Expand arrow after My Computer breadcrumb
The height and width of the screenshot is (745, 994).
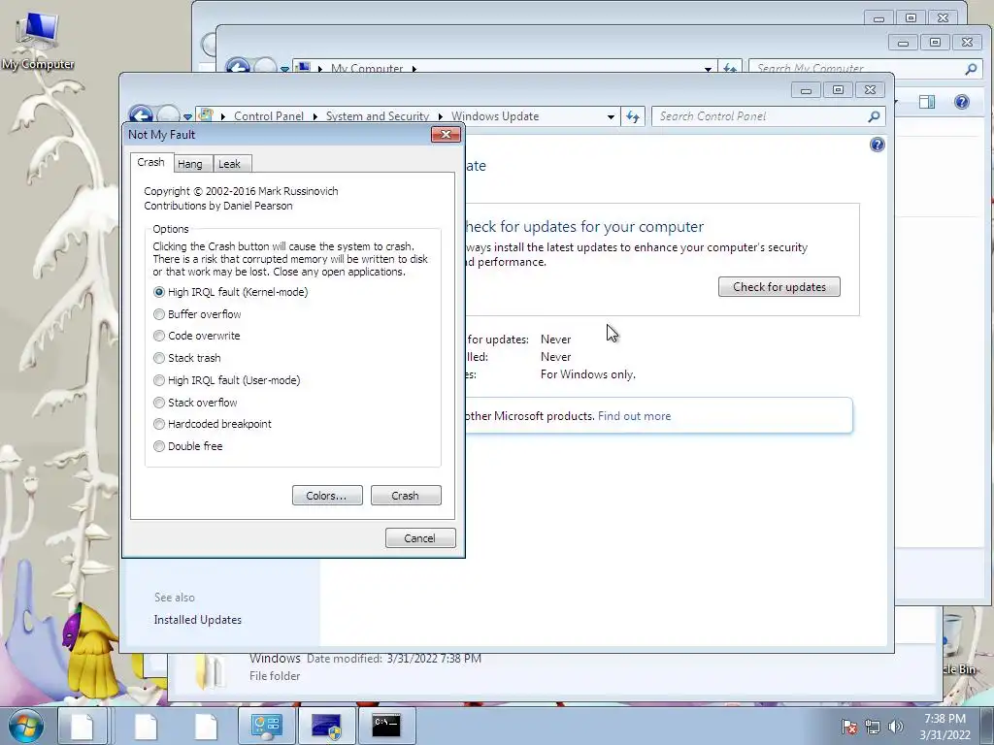pyautogui.click(x=414, y=69)
